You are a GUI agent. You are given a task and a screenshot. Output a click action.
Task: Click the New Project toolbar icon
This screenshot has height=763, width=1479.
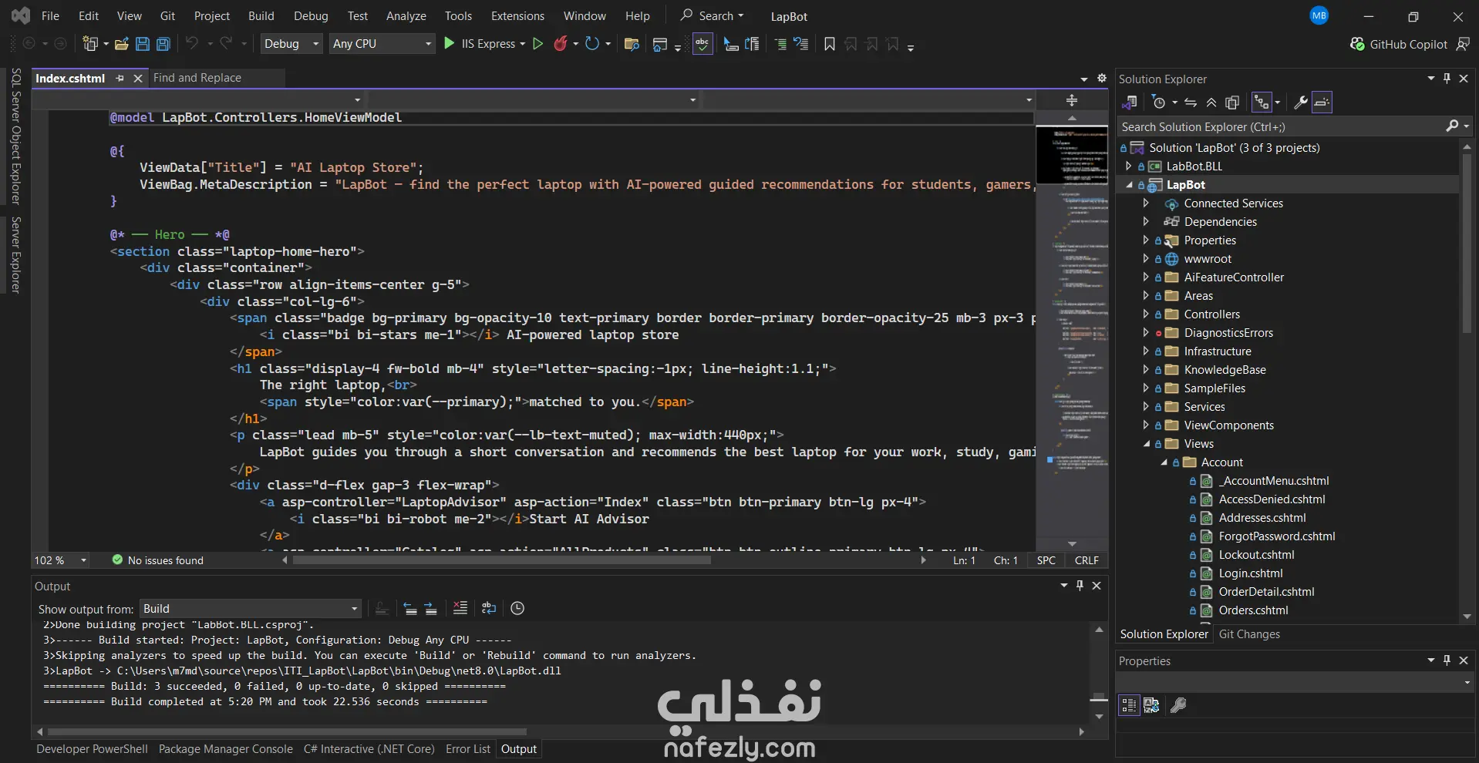[91, 44]
